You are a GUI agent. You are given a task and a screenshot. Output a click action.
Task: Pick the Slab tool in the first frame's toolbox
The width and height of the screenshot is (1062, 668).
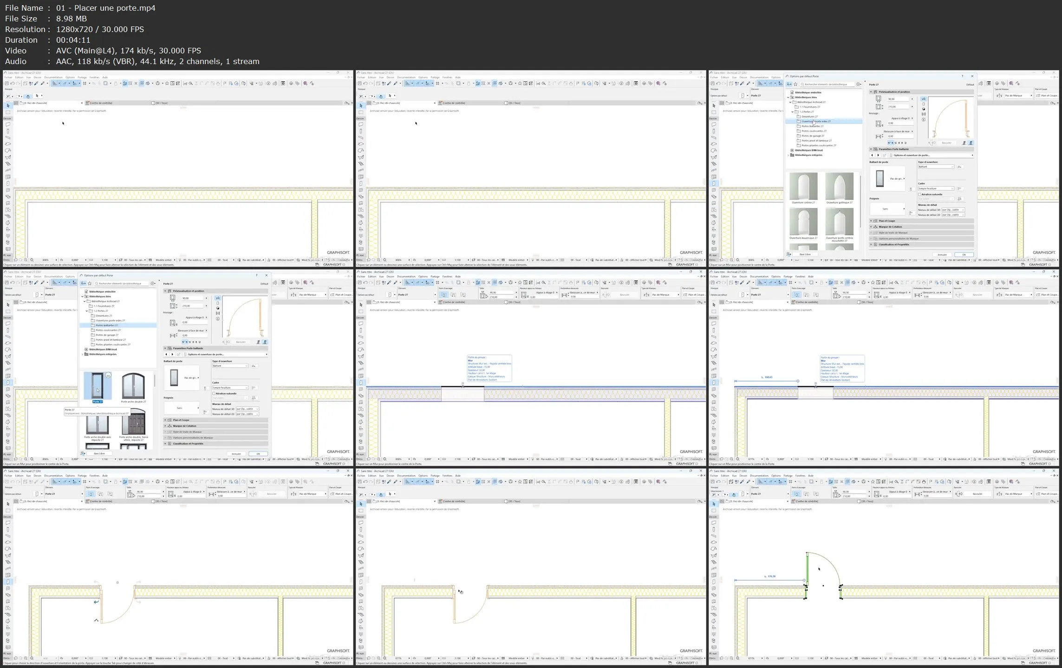(x=8, y=144)
